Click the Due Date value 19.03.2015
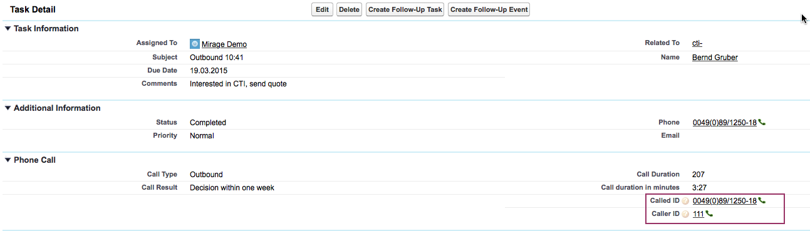This screenshot has height=231, width=810. (209, 70)
